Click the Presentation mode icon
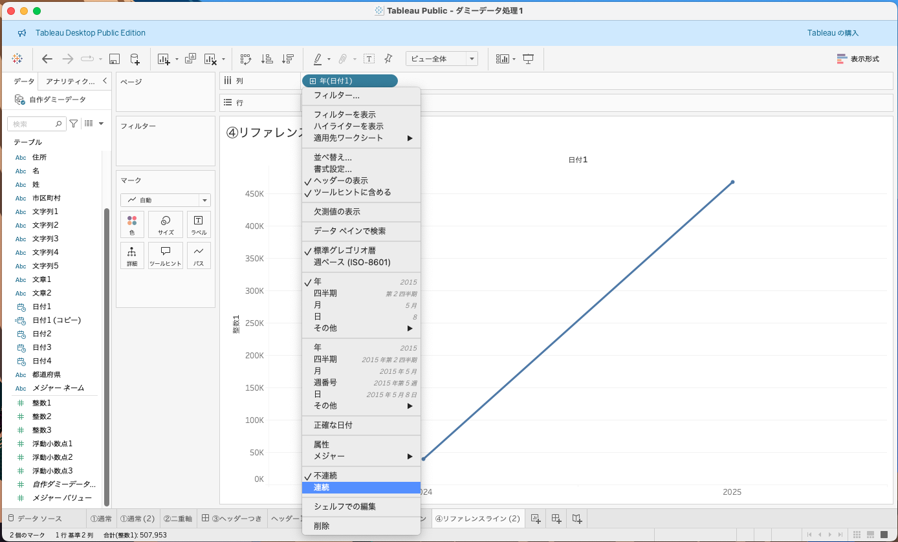 click(x=529, y=59)
